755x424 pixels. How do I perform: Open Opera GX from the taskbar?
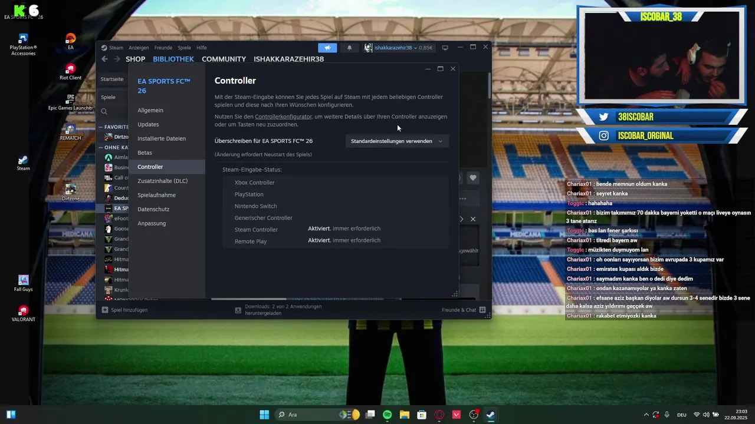pyautogui.click(x=439, y=415)
